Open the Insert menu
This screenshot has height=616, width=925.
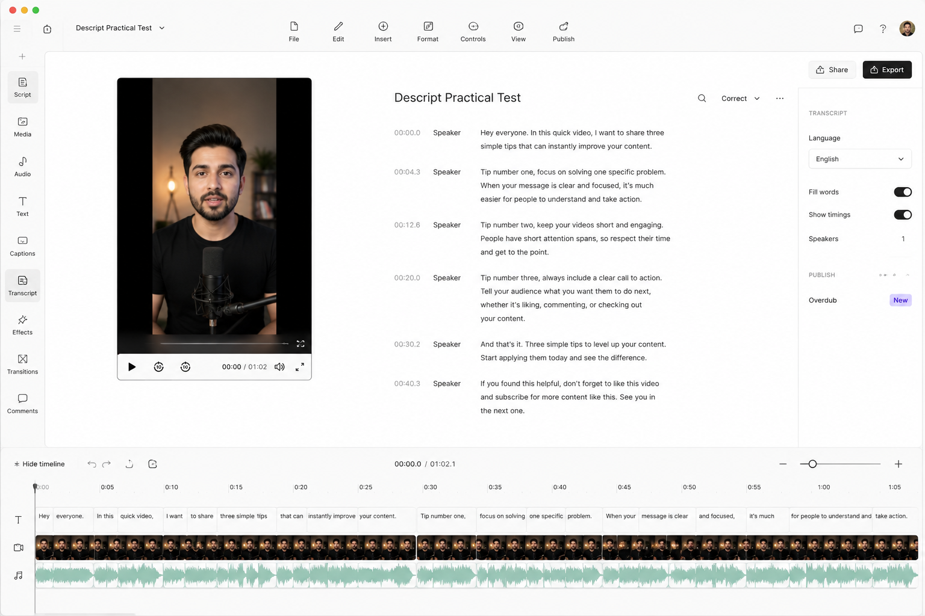point(383,32)
